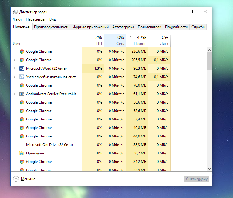Expand the Antimalware Service Executable row

[15, 94]
